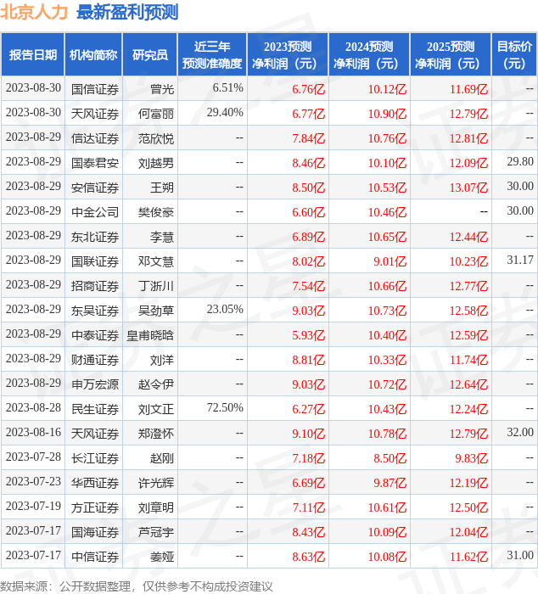
Task: Click target price 32.00
Action: [520, 433]
